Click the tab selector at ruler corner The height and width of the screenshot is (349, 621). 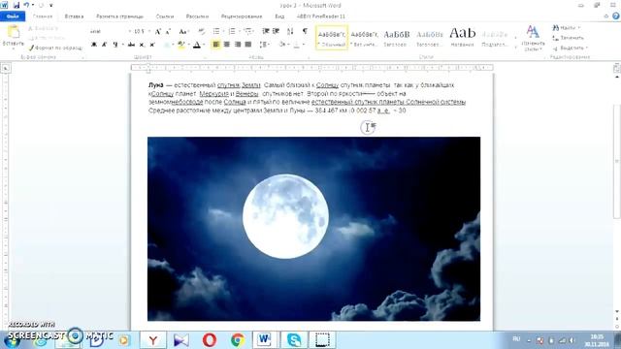point(6,69)
